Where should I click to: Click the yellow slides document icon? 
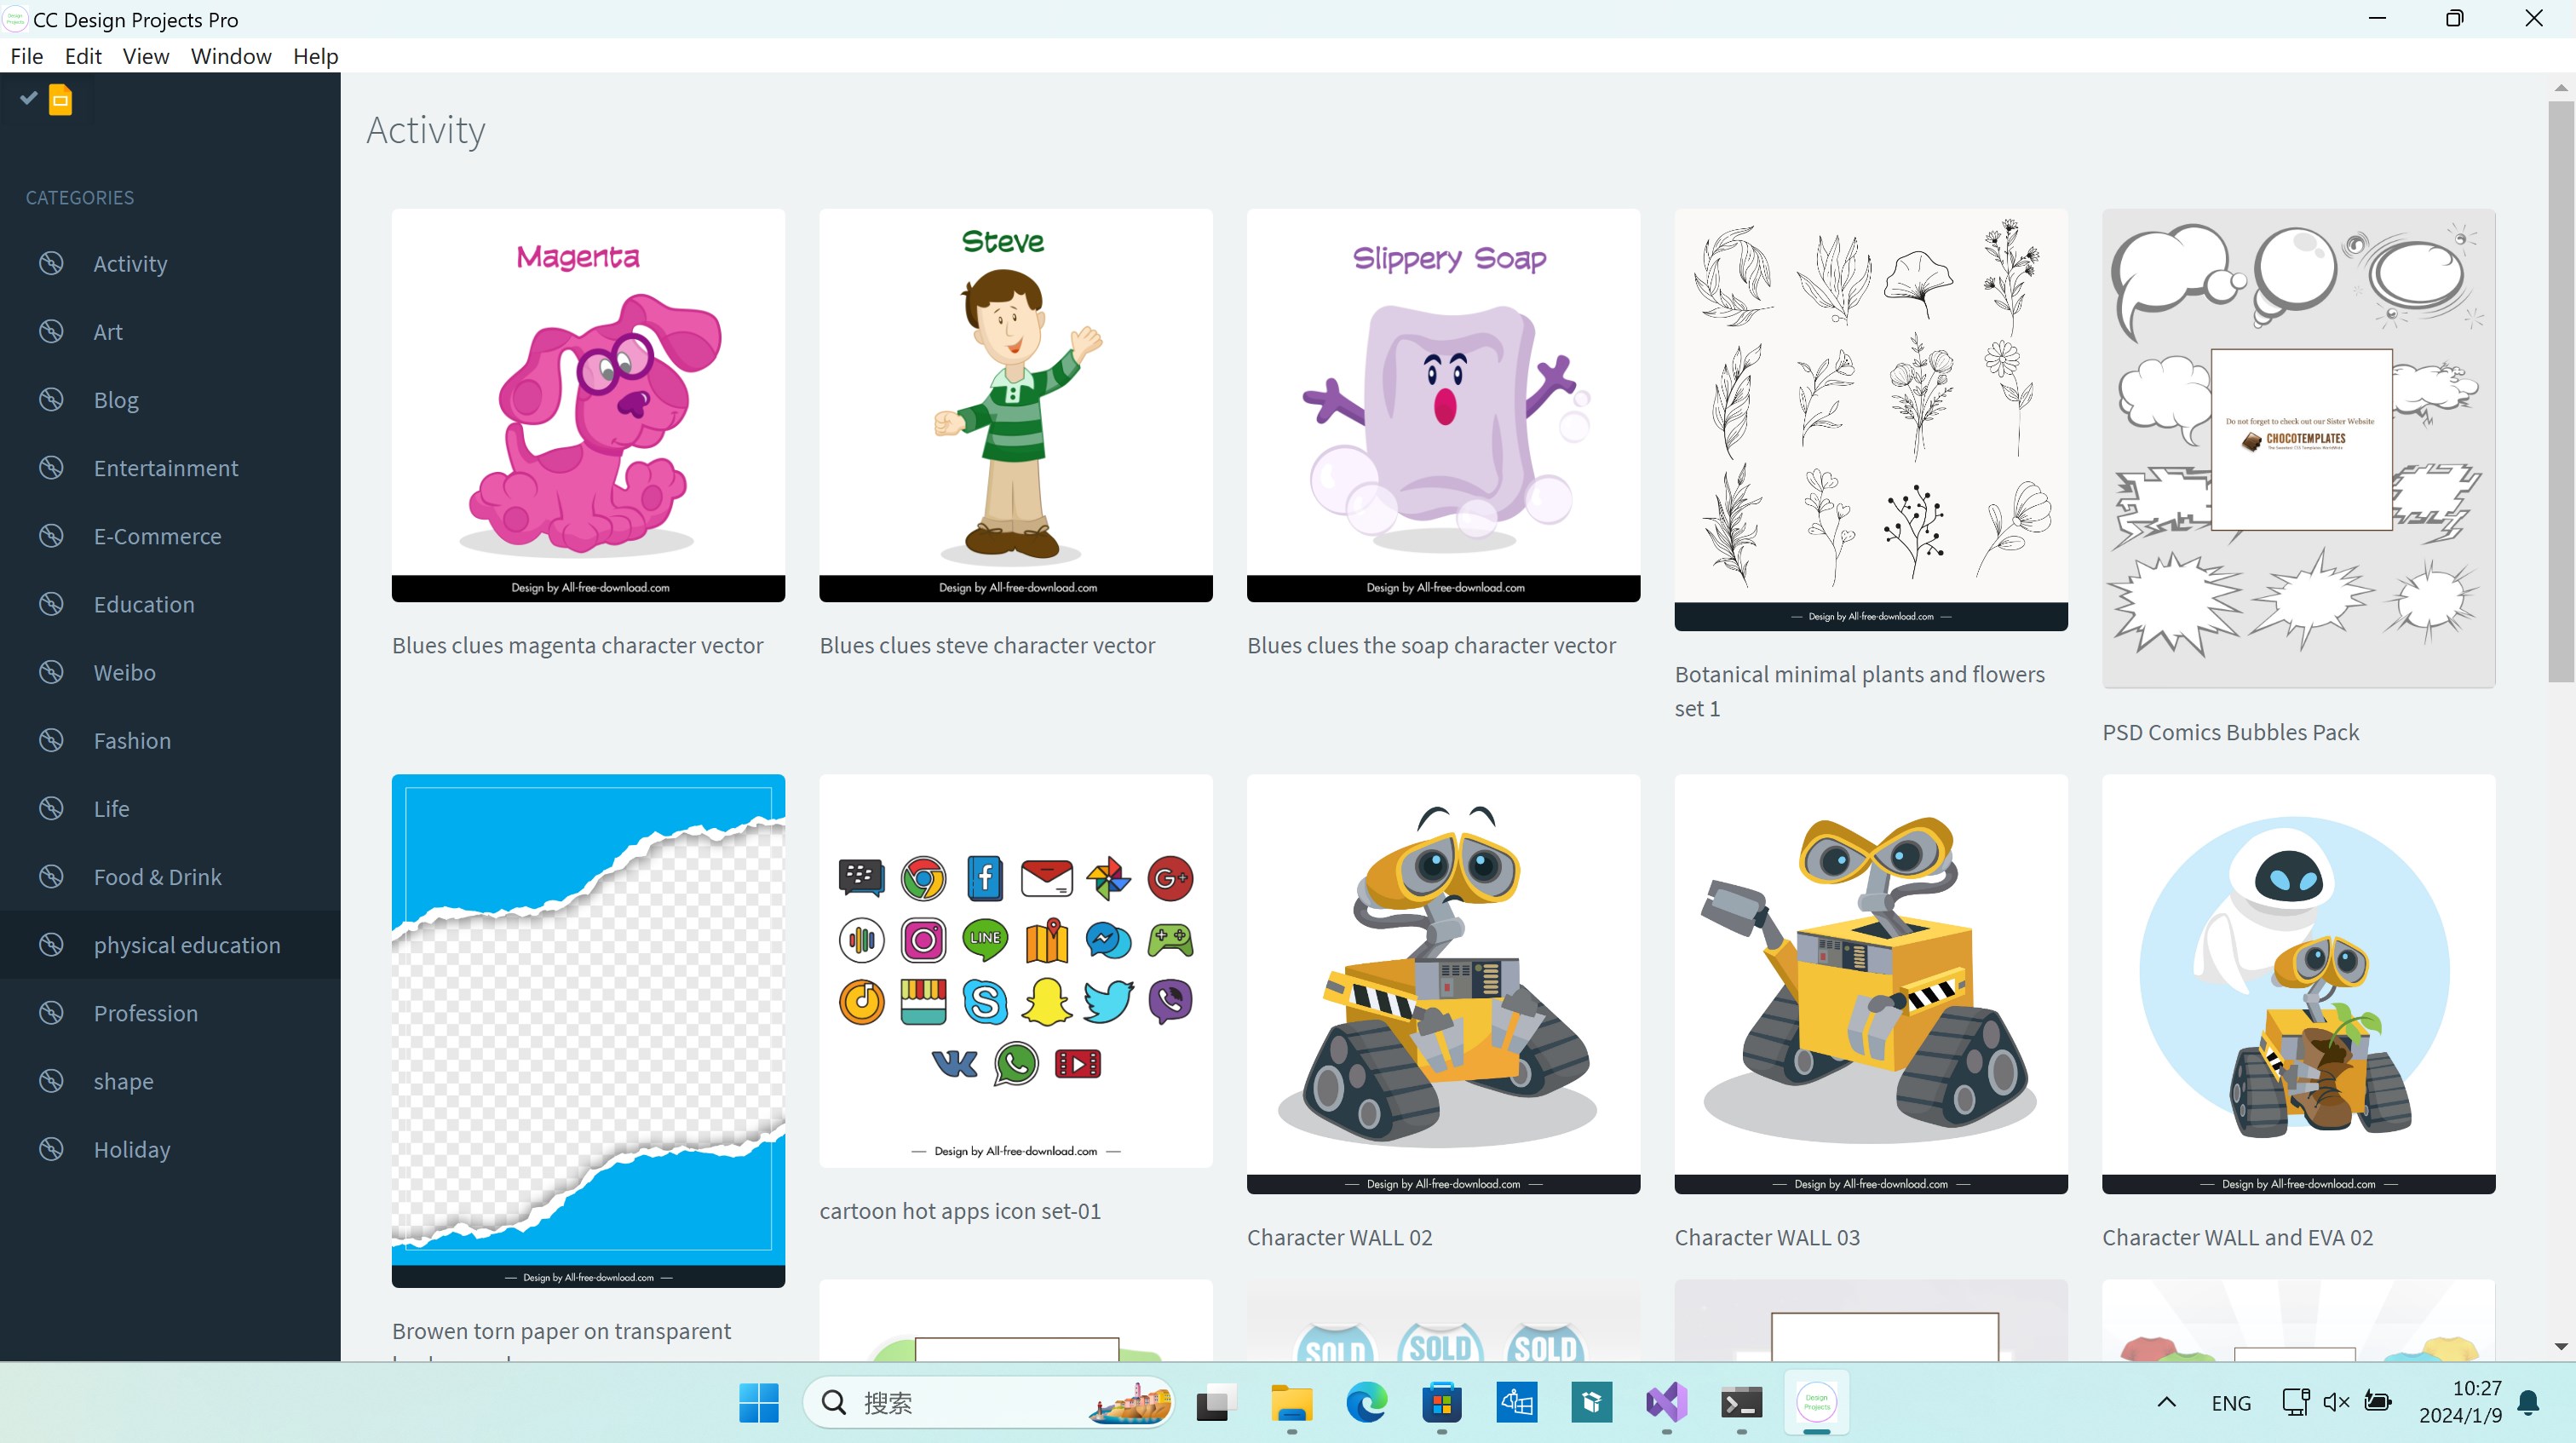click(x=60, y=100)
